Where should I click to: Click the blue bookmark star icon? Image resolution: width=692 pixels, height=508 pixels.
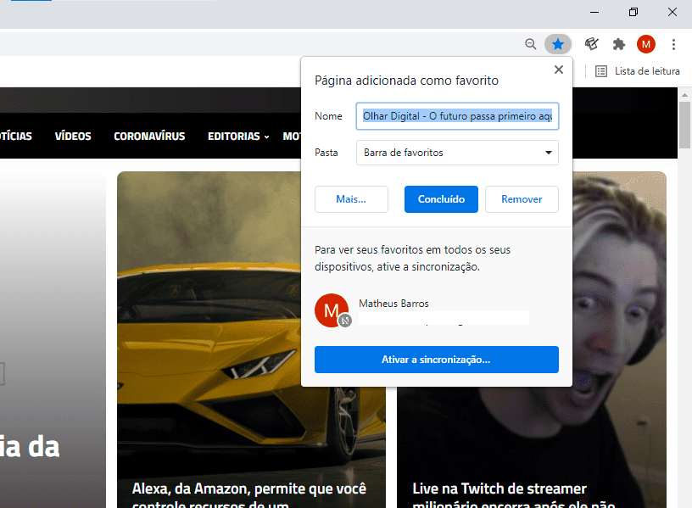pyautogui.click(x=558, y=44)
